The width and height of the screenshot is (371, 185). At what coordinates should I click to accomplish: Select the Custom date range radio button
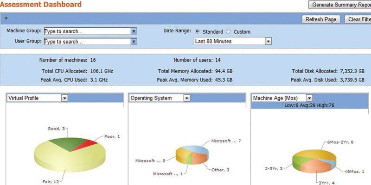click(228, 31)
